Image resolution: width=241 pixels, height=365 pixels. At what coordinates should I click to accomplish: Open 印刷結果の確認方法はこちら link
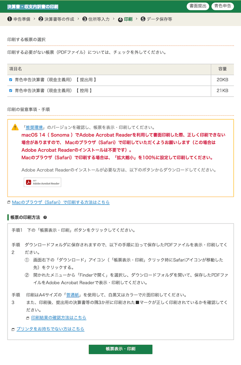(59, 317)
